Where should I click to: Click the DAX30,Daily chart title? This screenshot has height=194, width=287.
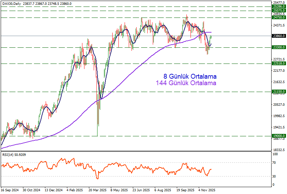click(x=12, y=3)
